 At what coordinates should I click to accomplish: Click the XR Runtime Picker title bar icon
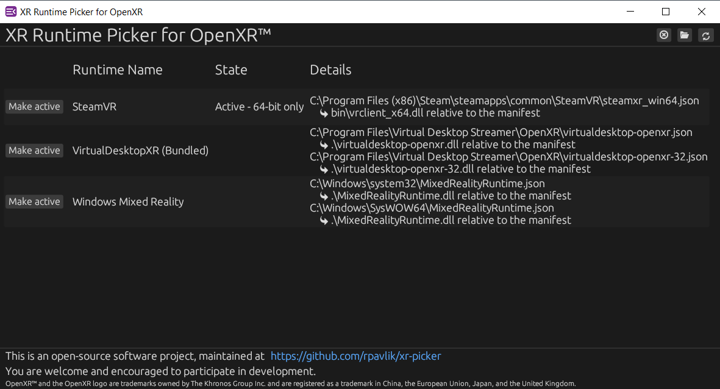(x=11, y=12)
